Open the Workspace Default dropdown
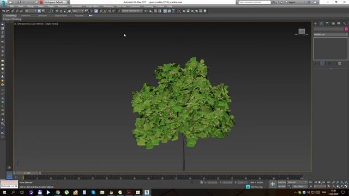Viewport: 349px width, 196px height. (x=55, y=2)
